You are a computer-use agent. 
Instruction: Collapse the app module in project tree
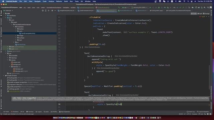[x=4, y=13]
